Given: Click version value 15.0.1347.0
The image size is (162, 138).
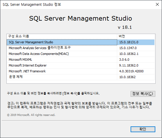Looking at the screenshot, I should coord(128,48).
